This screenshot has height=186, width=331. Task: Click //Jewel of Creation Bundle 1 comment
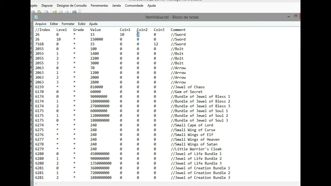click(x=200, y=168)
